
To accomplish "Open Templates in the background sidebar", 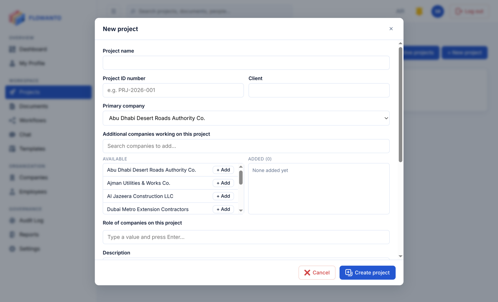I will (32, 149).
